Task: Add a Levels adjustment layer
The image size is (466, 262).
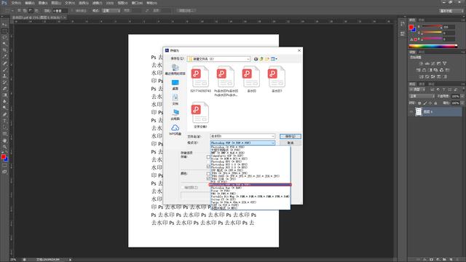Action: click(427, 63)
